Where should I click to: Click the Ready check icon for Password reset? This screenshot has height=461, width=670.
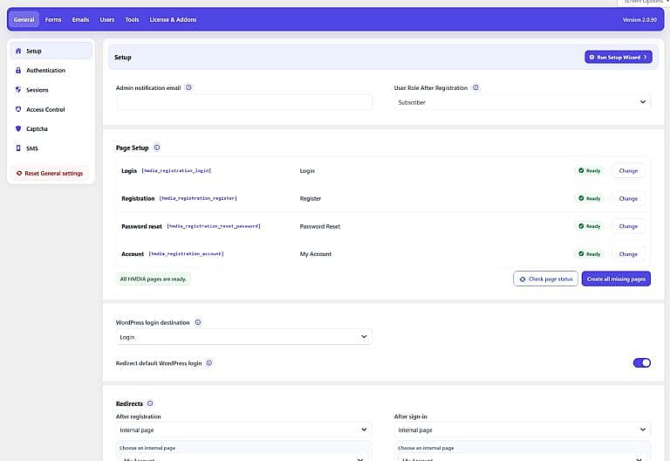point(581,226)
